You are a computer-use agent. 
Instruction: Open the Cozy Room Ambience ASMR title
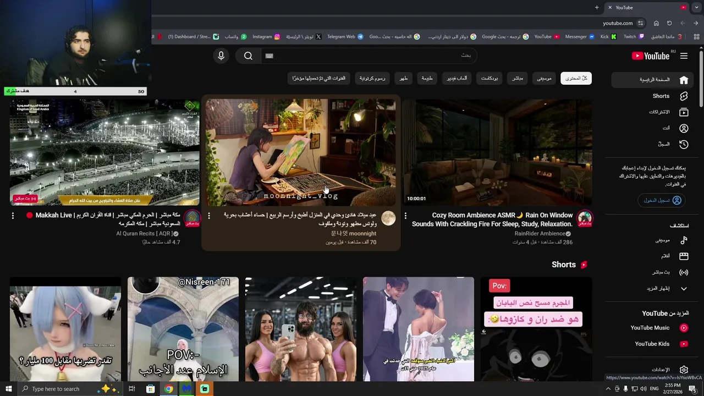[492, 219]
